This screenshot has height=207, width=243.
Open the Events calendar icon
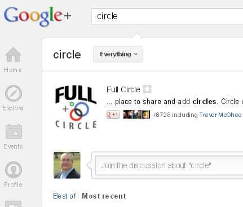(14, 132)
